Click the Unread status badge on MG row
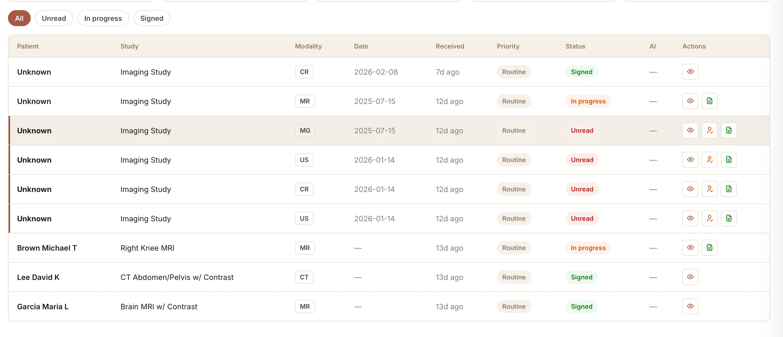Screen dimensions: 783x337 pyautogui.click(x=582, y=131)
